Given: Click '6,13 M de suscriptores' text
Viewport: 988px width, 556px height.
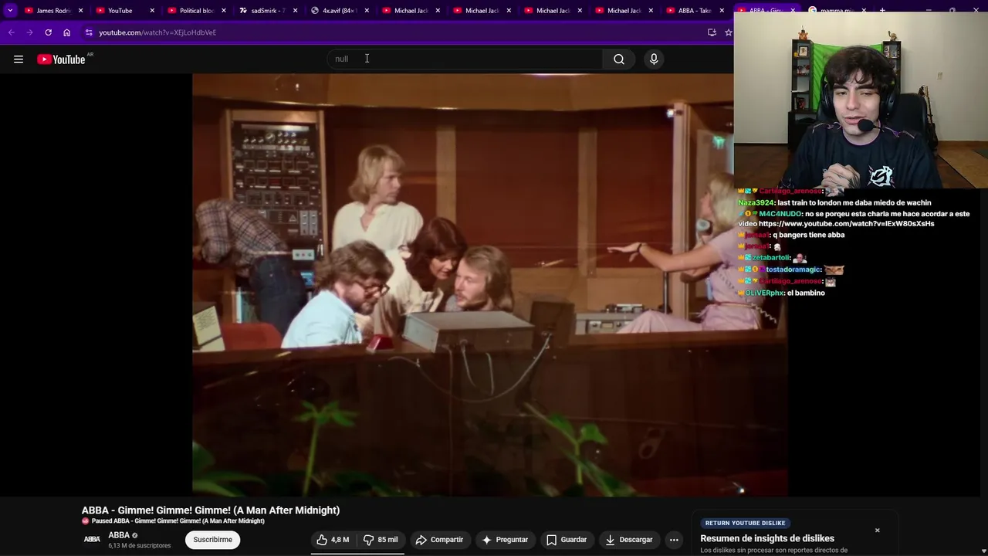Looking at the screenshot, I should pos(140,546).
